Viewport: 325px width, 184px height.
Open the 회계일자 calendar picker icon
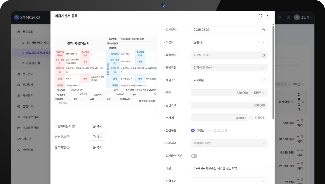[263, 30]
